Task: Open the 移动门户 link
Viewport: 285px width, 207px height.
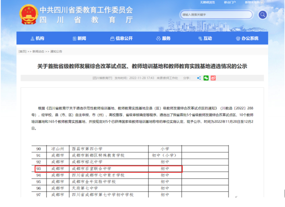Action: 230,2
